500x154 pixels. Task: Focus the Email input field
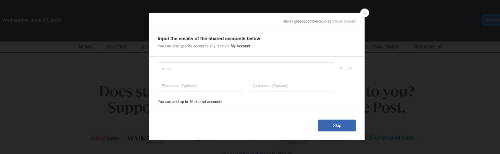tap(246, 68)
